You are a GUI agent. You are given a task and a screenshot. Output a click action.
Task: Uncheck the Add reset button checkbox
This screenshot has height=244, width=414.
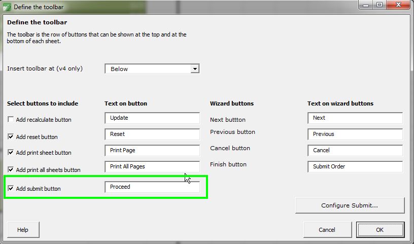[11, 136]
